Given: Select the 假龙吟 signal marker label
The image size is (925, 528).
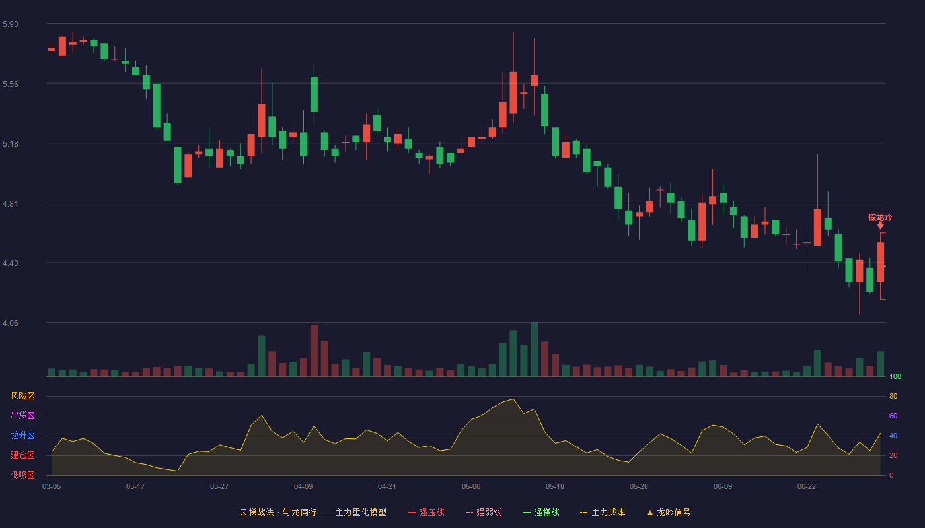Looking at the screenshot, I should click(x=880, y=218).
